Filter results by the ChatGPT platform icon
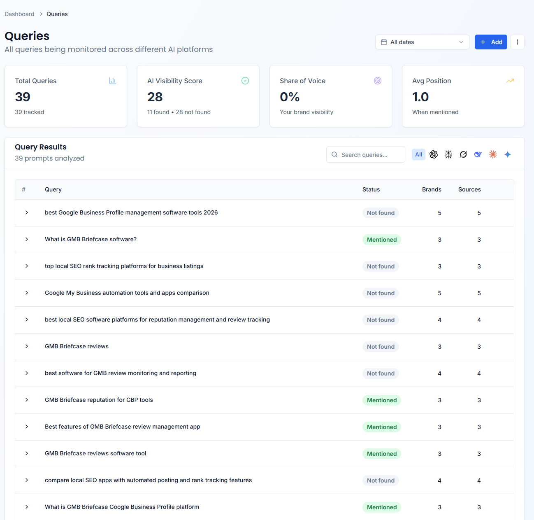This screenshot has width=534, height=520. [434, 154]
